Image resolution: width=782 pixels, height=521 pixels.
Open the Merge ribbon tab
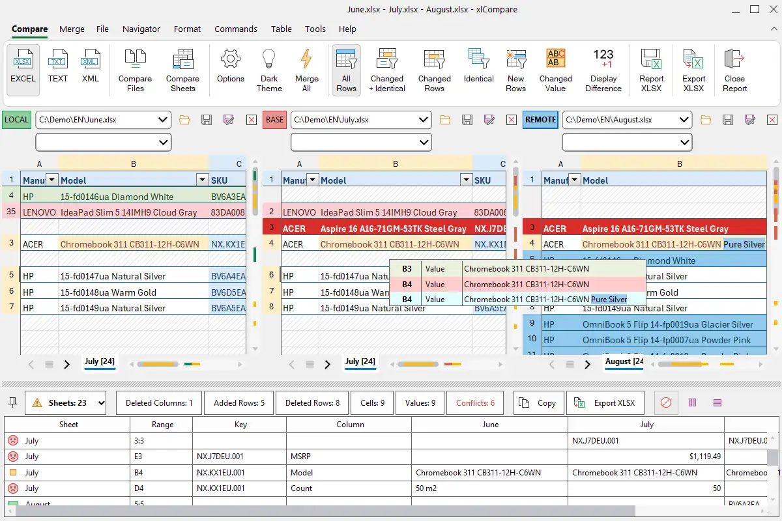72,29
